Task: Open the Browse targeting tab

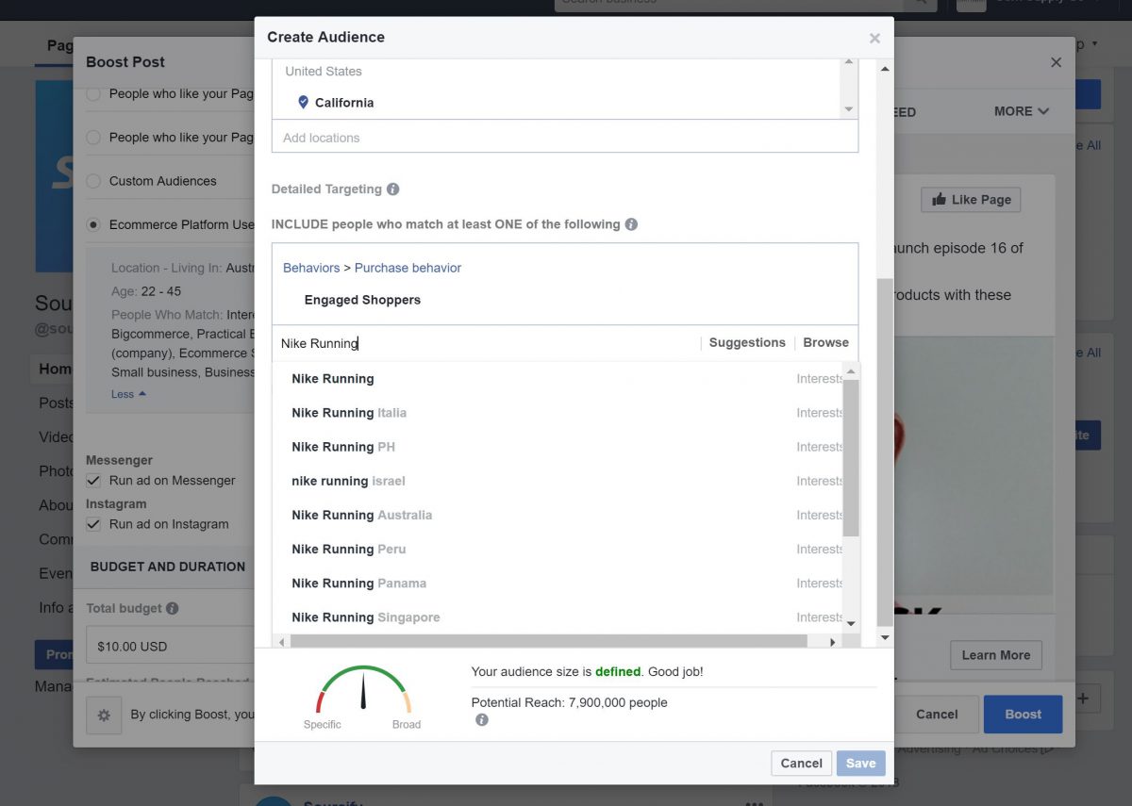Action: (825, 343)
